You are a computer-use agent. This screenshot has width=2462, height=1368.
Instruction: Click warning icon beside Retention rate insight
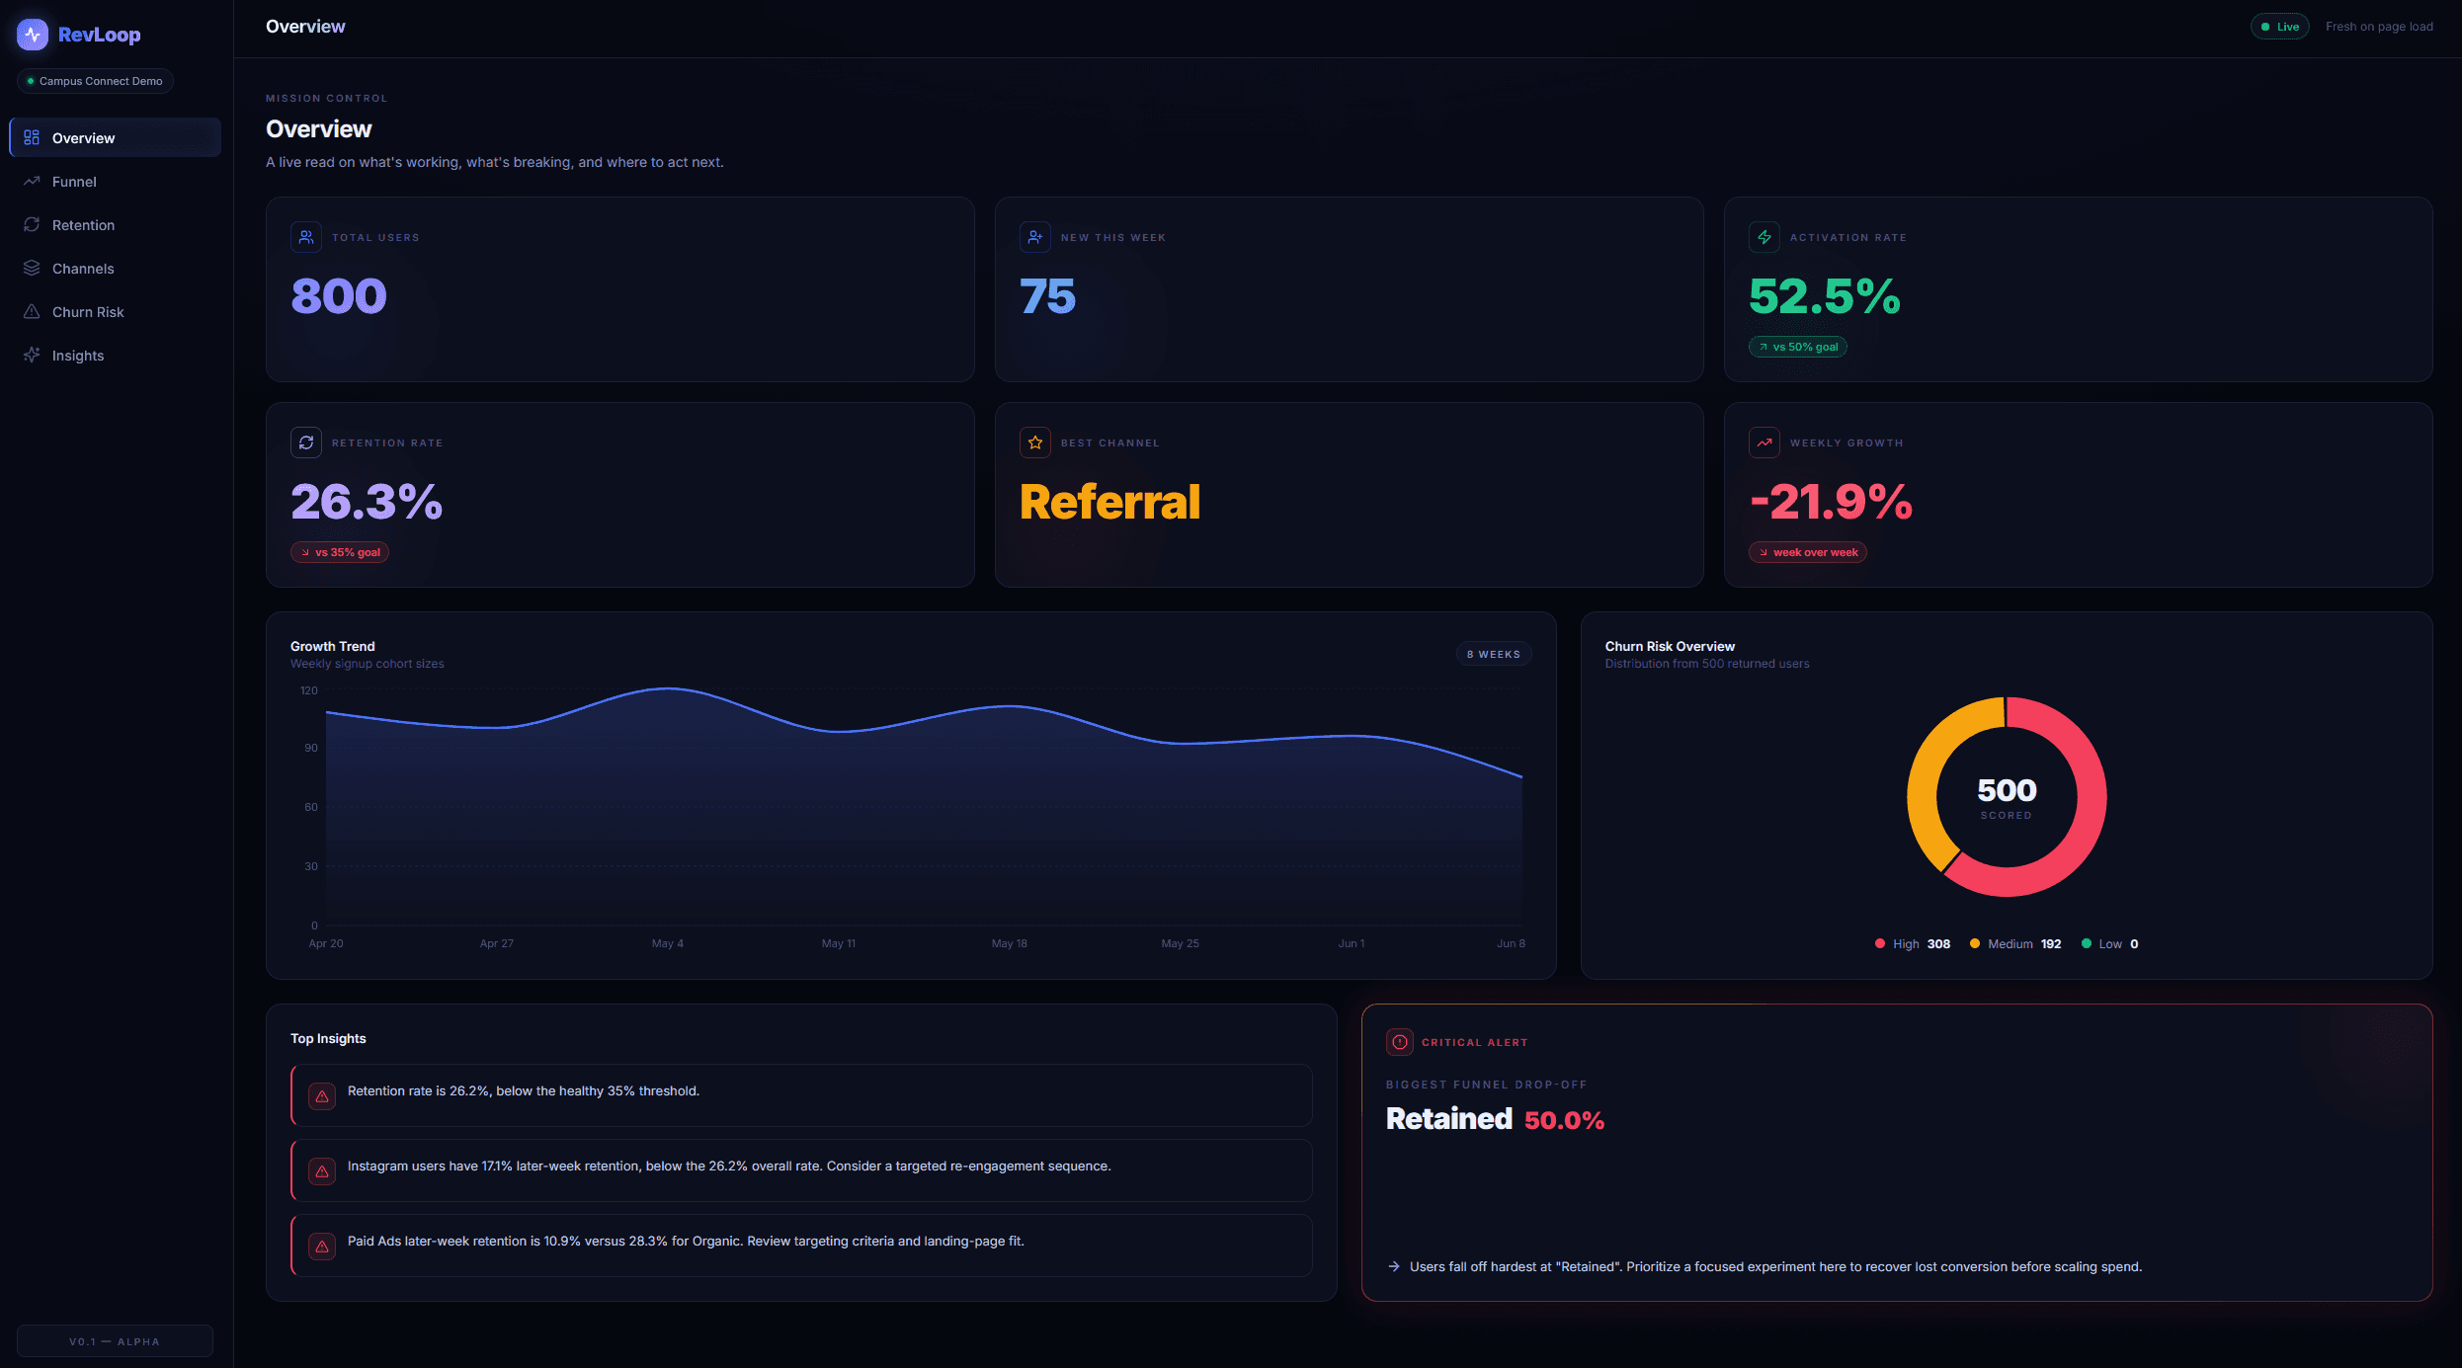click(322, 1096)
